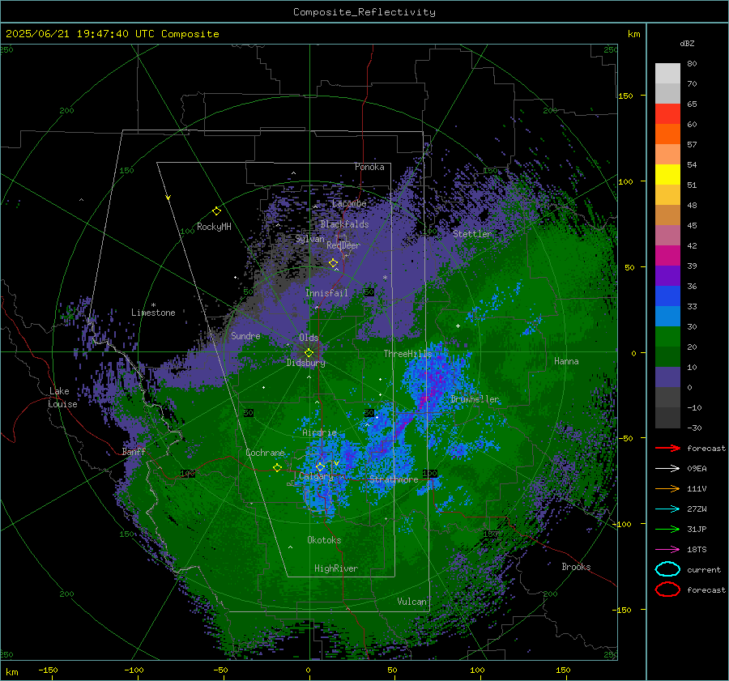Select the RockyMH label
The image size is (729, 681).
pyautogui.click(x=214, y=227)
